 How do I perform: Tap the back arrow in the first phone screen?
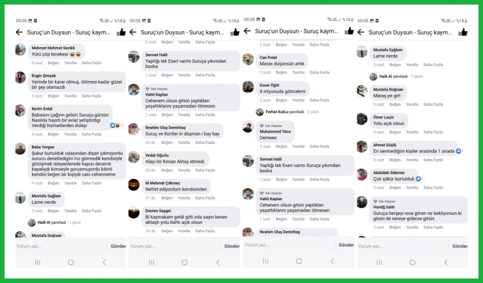19,32
